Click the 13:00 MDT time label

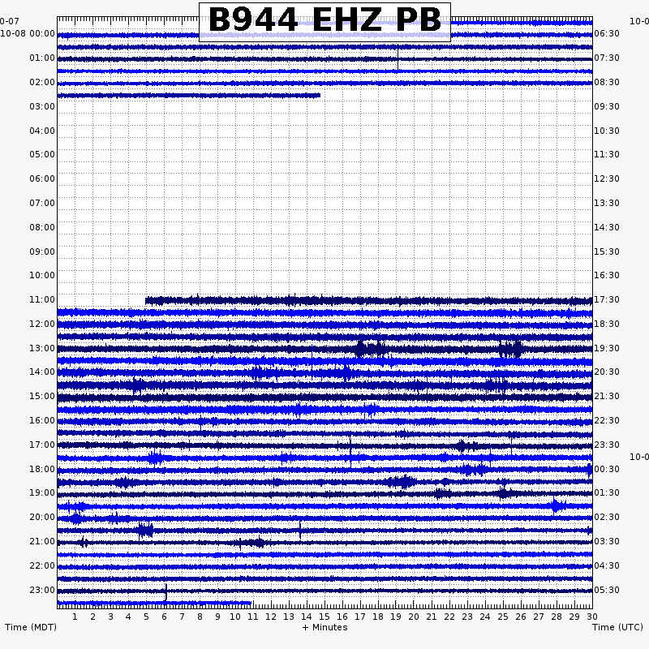(42, 349)
